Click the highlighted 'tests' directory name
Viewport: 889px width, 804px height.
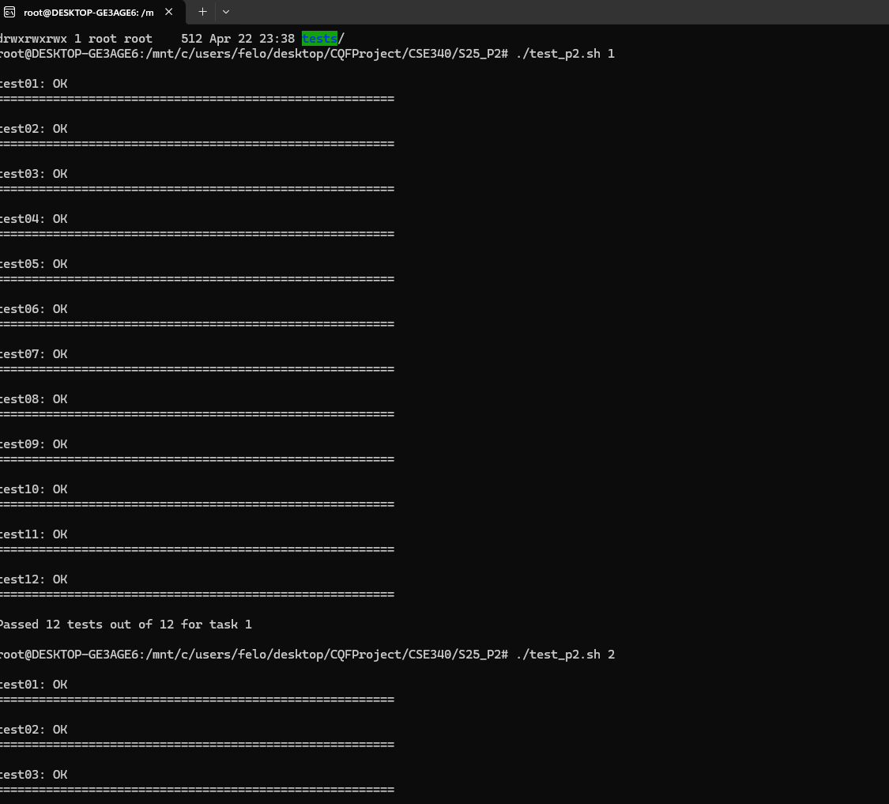pos(319,39)
